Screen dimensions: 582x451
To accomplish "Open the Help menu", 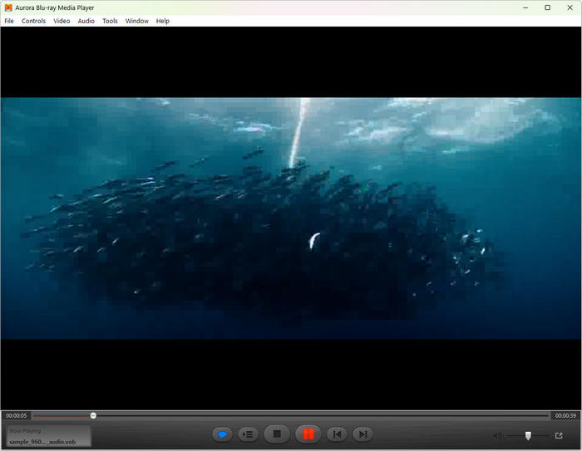I will click(x=163, y=21).
